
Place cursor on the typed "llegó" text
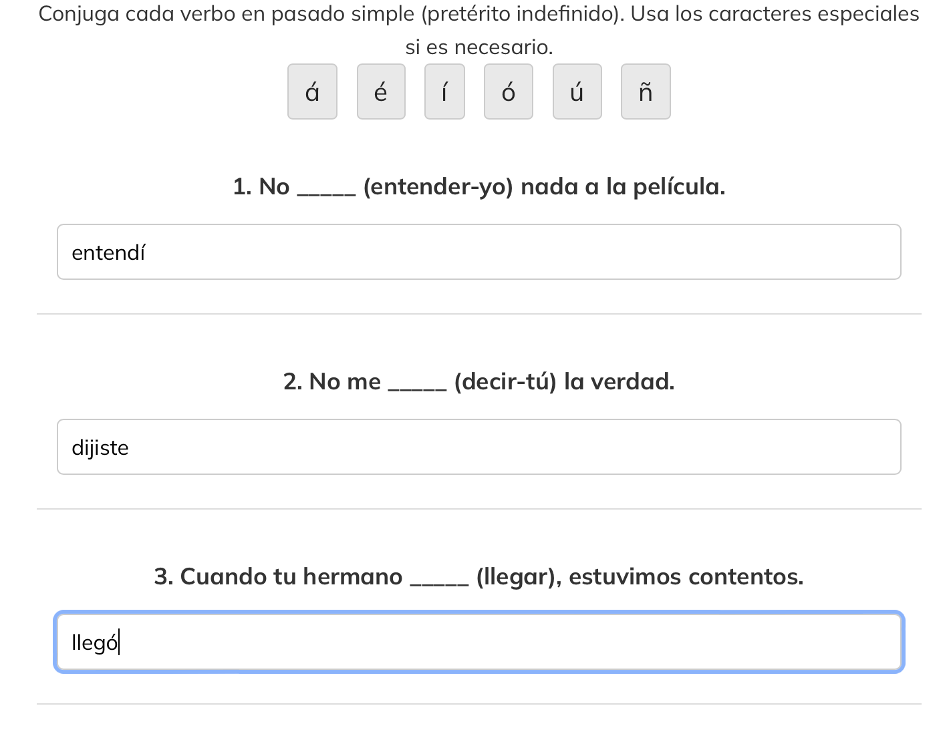click(95, 643)
